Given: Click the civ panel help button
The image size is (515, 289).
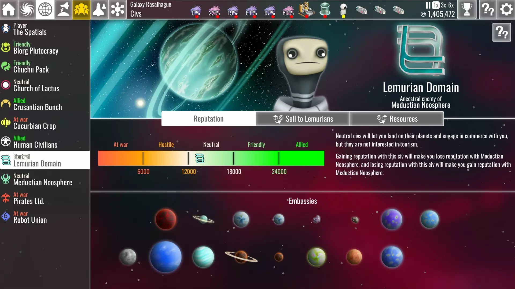Looking at the screenshot, I should coord(502,32).
